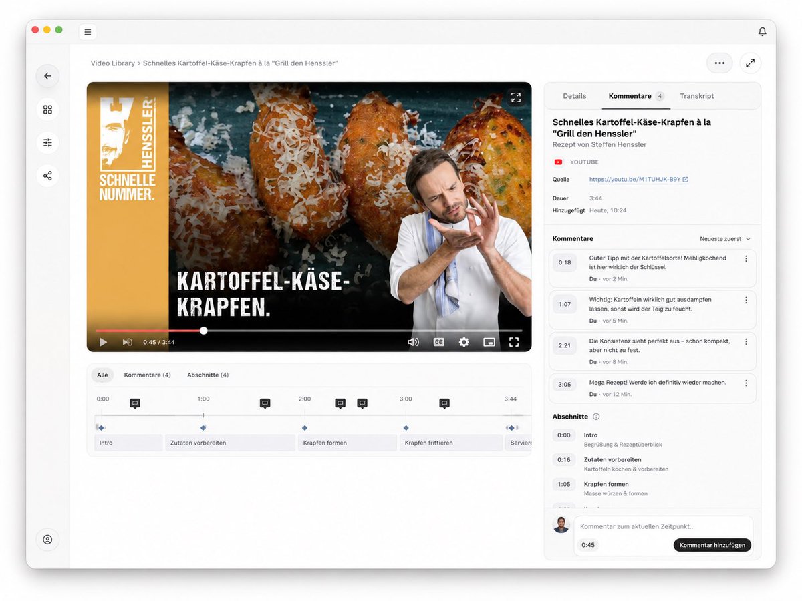802x601 pixels.
Task: Expand the panel with the diagonal arrows
Action: [x=751, y=63]
